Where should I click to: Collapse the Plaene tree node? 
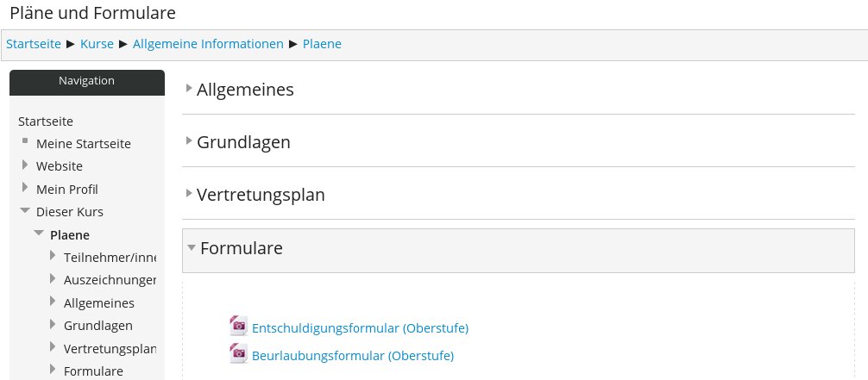tap(39, 234)
